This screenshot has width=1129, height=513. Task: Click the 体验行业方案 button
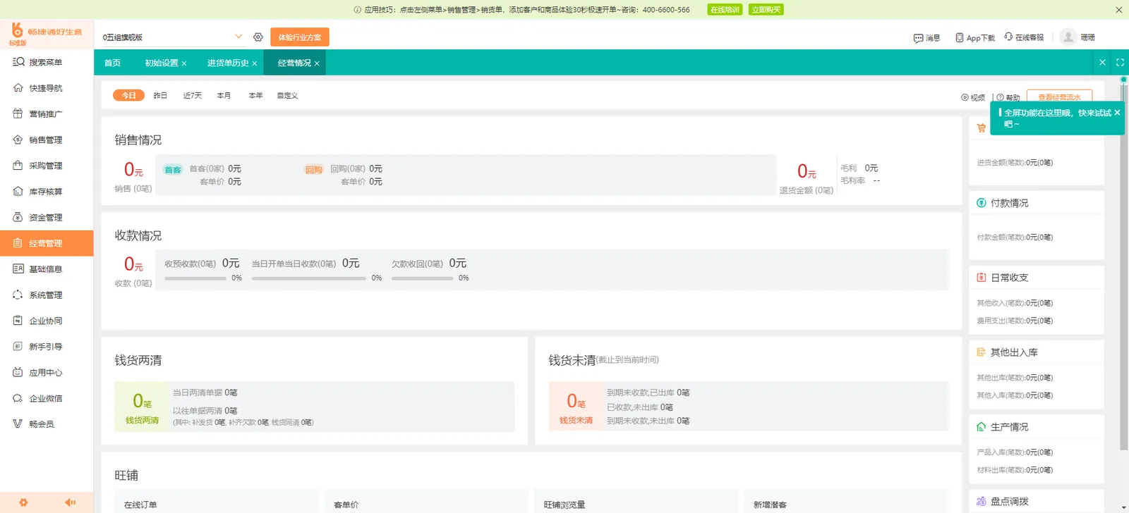pyautogui.click(x=299, y=37)
